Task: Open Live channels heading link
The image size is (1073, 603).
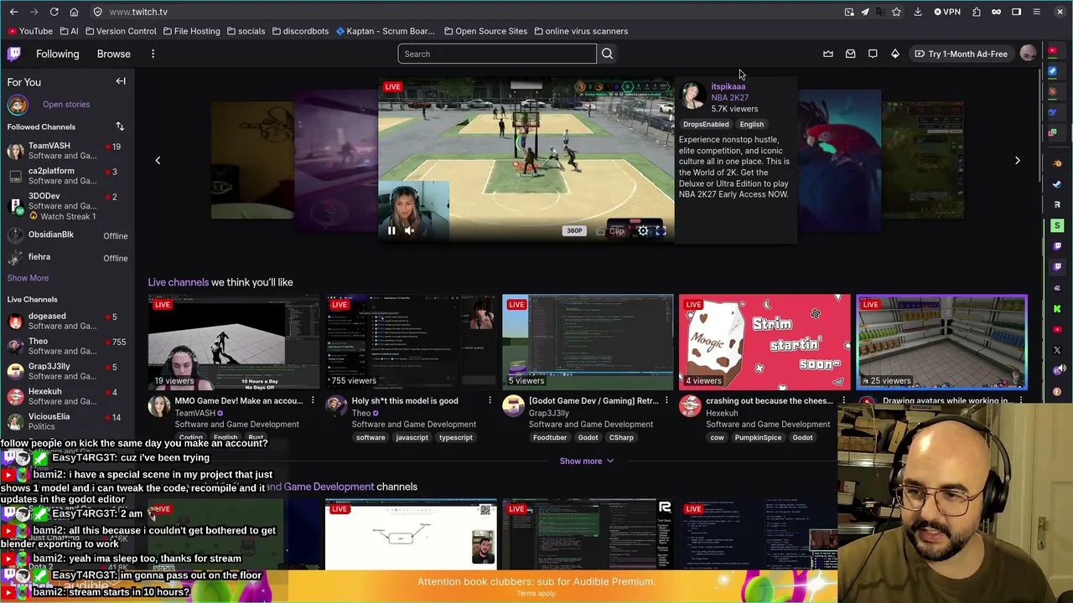Action: pyautogui.click(x=179, y=282)
